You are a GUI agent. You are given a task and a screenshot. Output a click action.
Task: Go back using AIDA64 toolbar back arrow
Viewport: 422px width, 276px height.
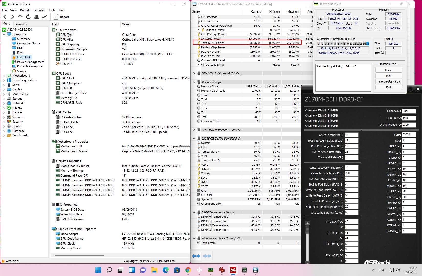5,17
